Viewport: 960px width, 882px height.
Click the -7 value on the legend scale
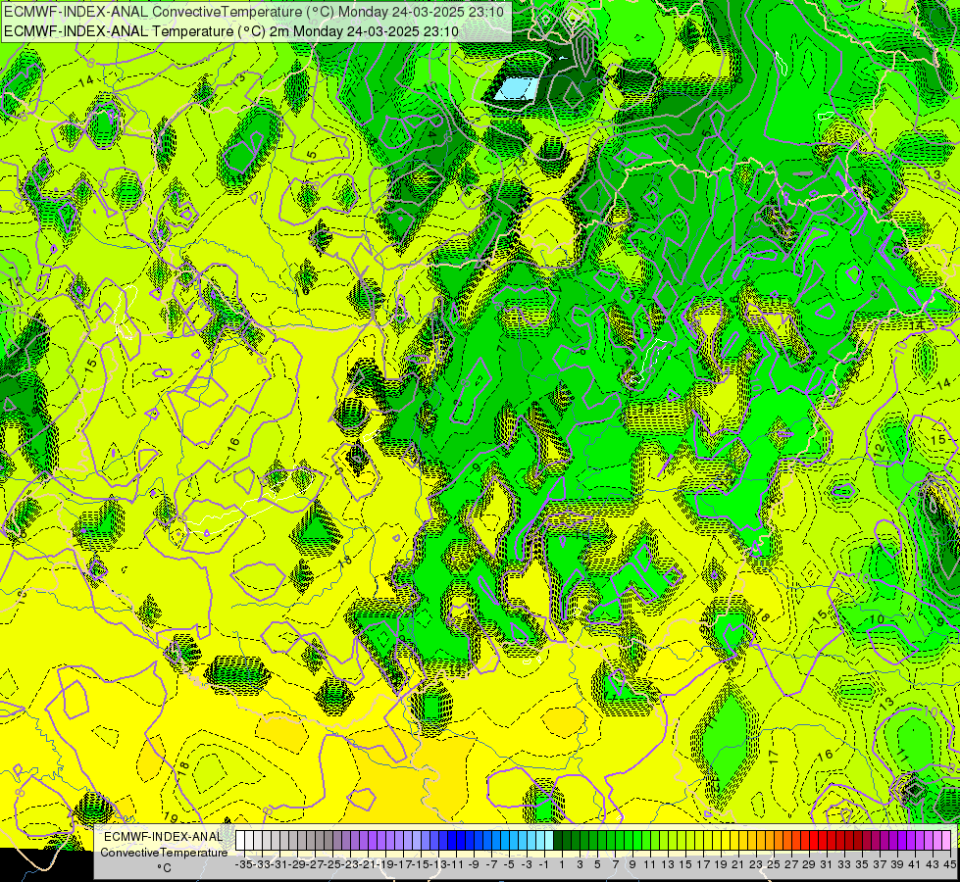491,864
